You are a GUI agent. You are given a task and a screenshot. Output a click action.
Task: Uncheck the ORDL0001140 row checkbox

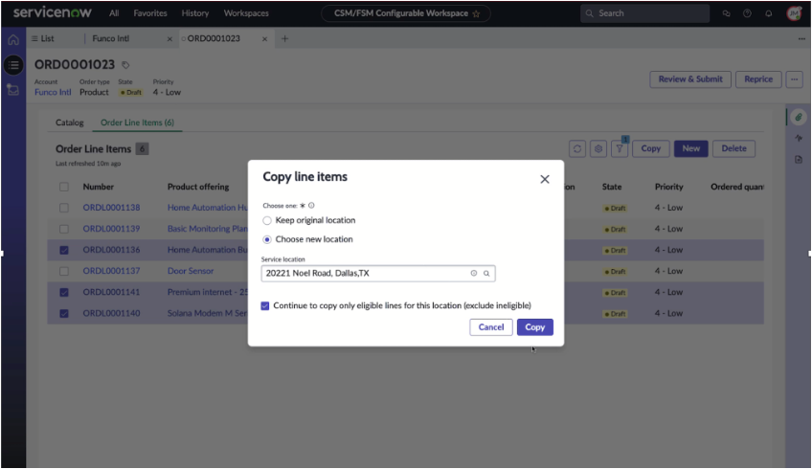pyautogui.click(x=64, y=313)
